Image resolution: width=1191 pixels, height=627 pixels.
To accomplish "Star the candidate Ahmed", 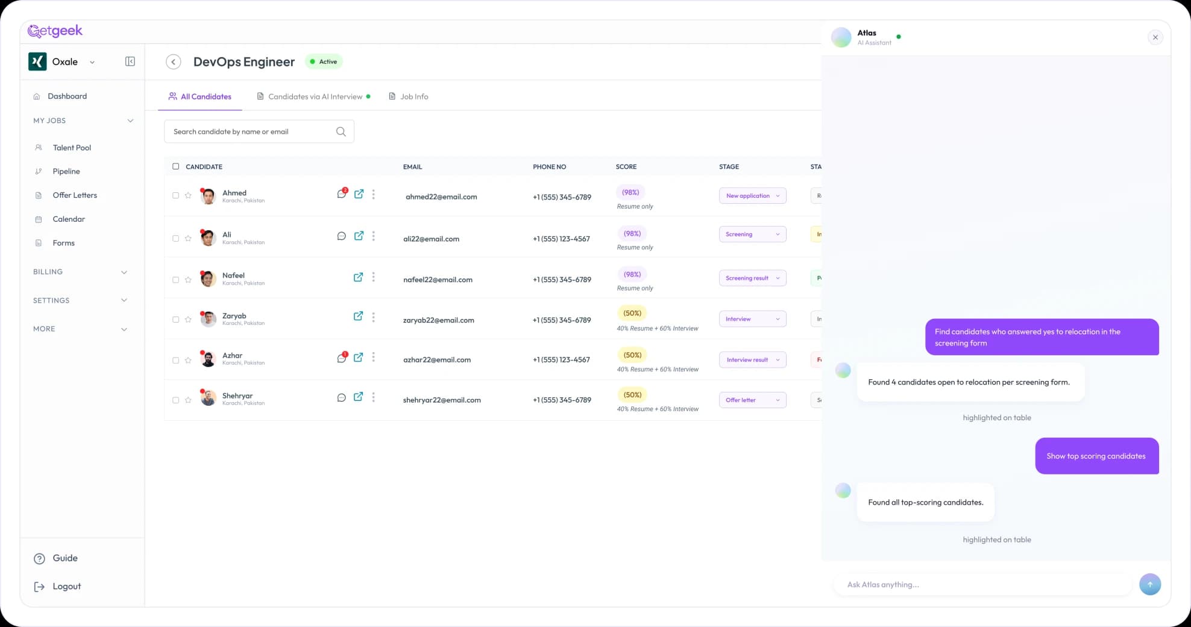I will tap(188, 195).
